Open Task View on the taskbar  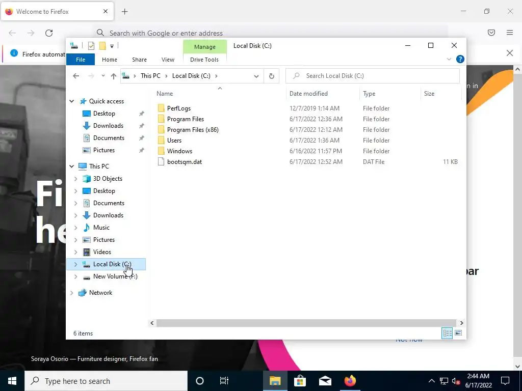pos(224,381)
